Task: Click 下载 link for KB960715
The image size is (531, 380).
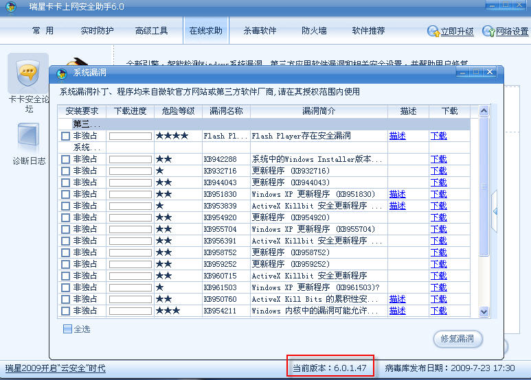Action: 438,276
